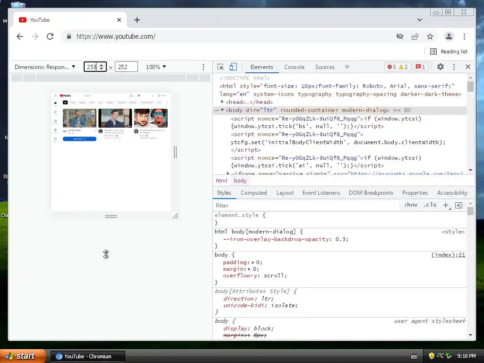Image resolution: width=484 pixels, height=363 pixels.
Task: Click the styles Filter input
Action: (x=306, y=206)
